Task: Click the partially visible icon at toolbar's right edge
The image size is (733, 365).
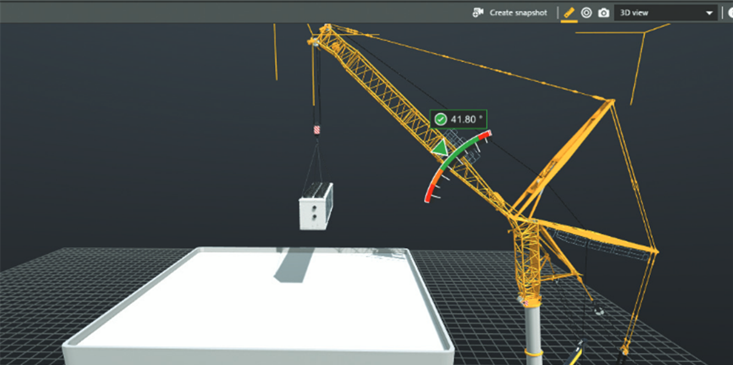Action: pos(730,13)
